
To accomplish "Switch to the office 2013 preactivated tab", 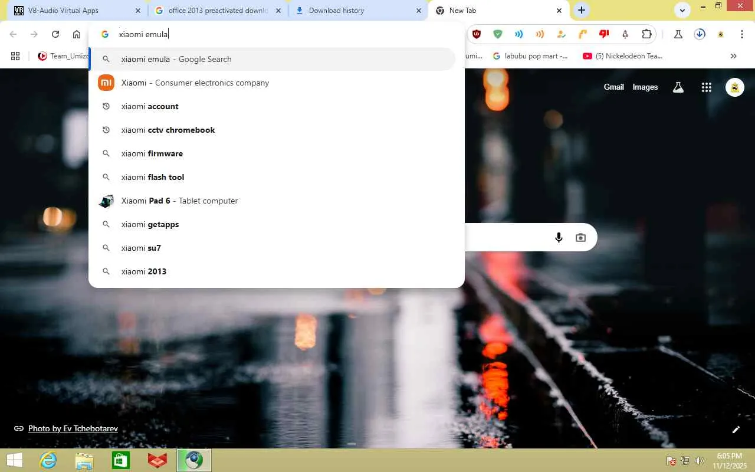I will pyautogui.click(x=218, y=11).
